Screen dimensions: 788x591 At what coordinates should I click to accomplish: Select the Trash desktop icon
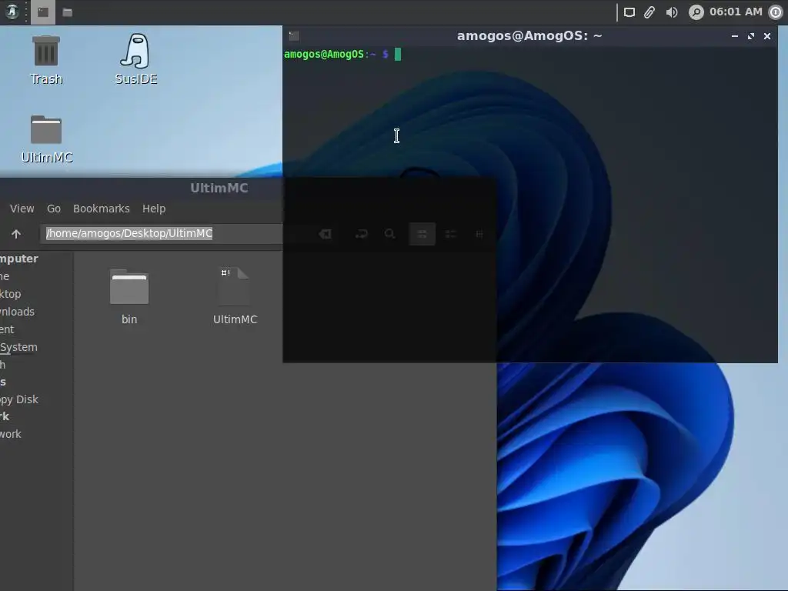[x=45, y=60]
